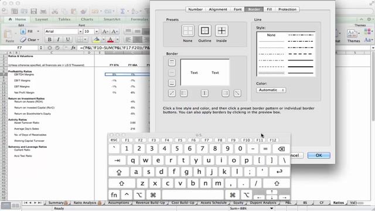This screenshot has width=375, height=211.
Task: Toggle Bold formatting
Action: [x=49, y=40]
